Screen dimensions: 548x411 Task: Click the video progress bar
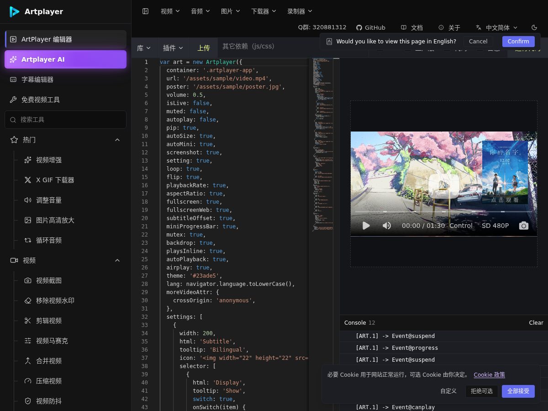(443, 212)
